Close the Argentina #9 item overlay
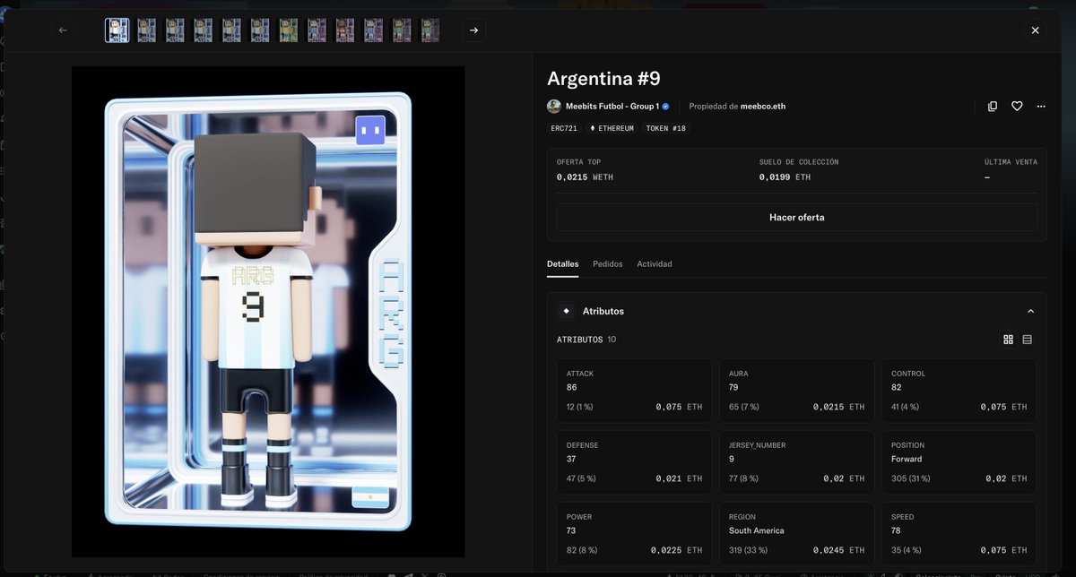This screenshot has height=577, width=1076. coord(1035,30)
